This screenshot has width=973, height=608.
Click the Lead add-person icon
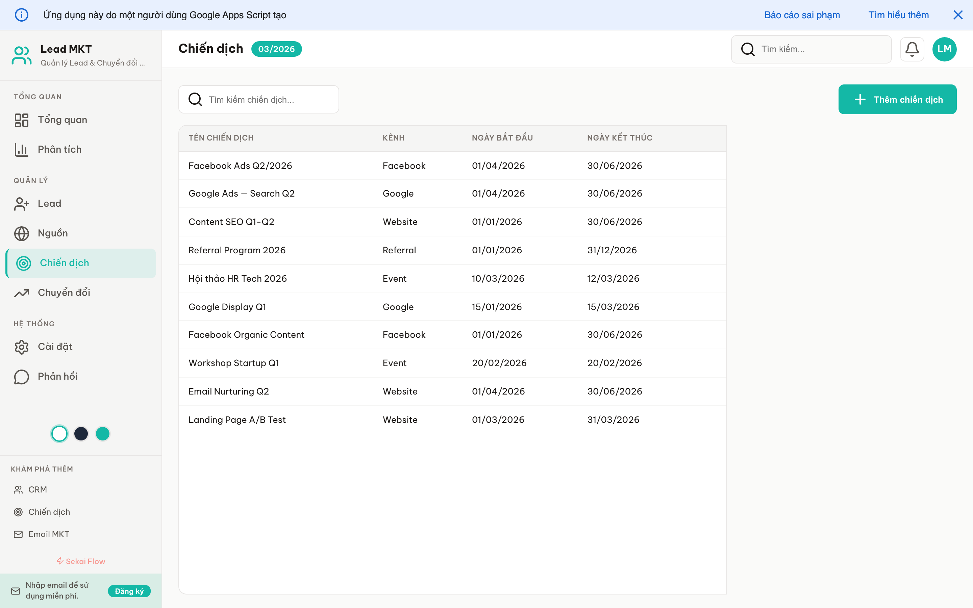point(21,203)
